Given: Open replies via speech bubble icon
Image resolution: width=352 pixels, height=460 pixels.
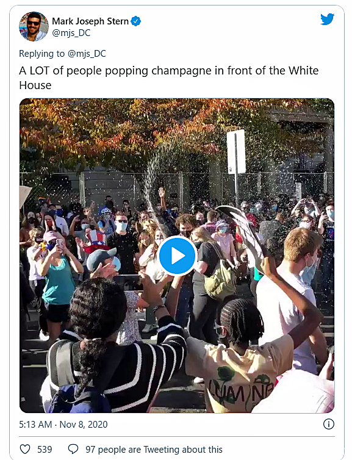Looking at the screenshot, I should pyautogui.click(x=73, y=449).
